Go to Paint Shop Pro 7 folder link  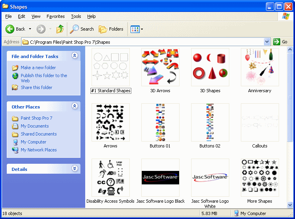[37, 118]
